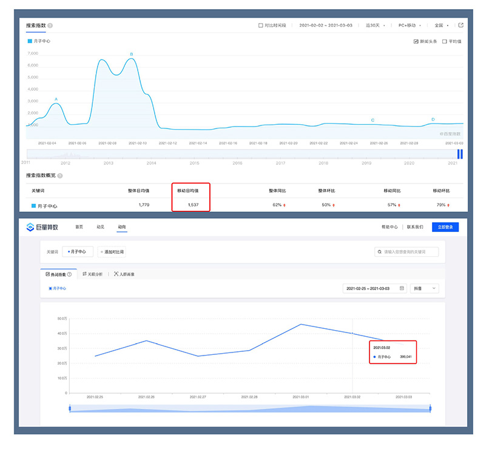
Task: Check the 平均值 checkbox
Action: pyautogui.click(x=445, y=42)
